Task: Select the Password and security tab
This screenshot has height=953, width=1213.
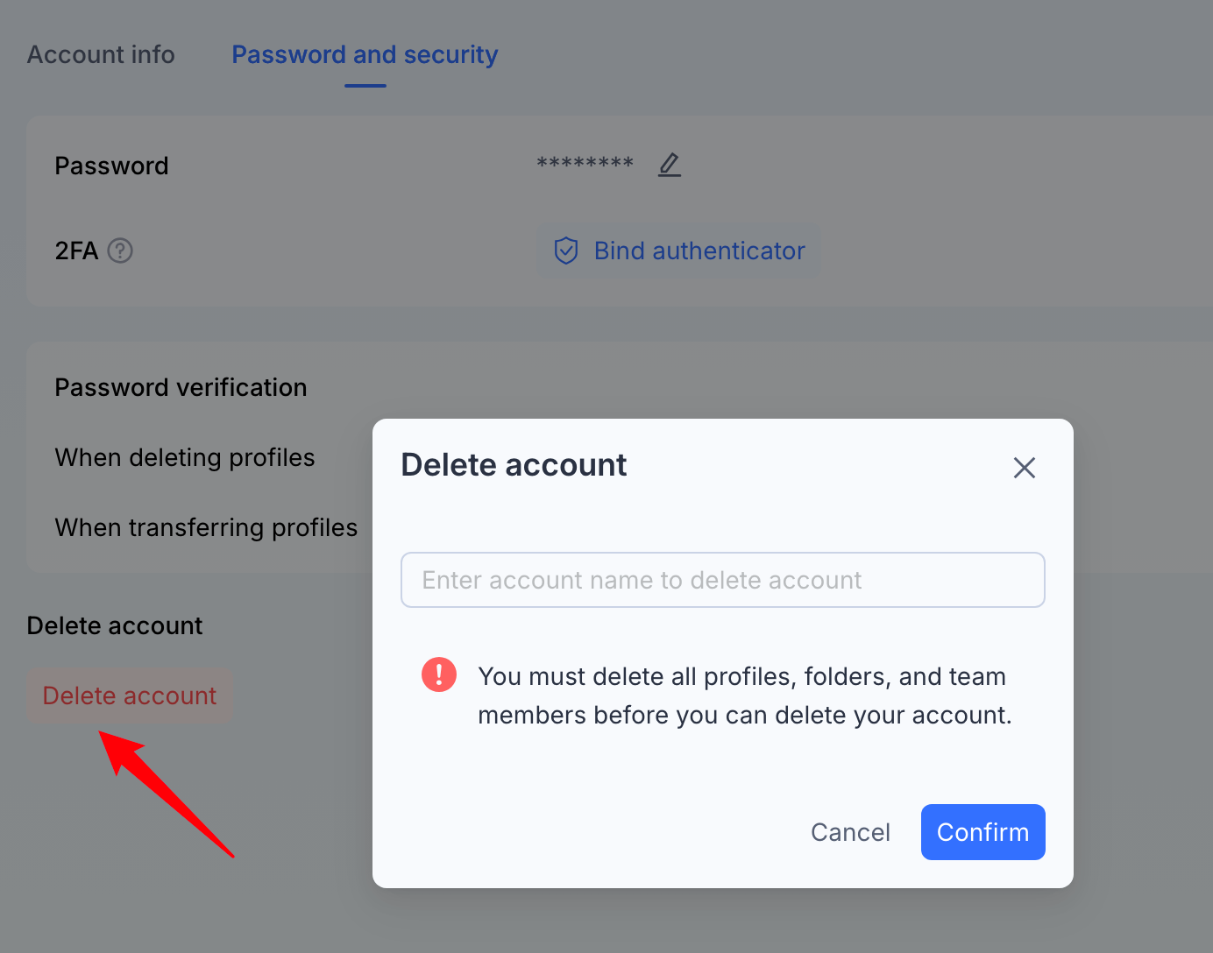Action: pos(365,54)
